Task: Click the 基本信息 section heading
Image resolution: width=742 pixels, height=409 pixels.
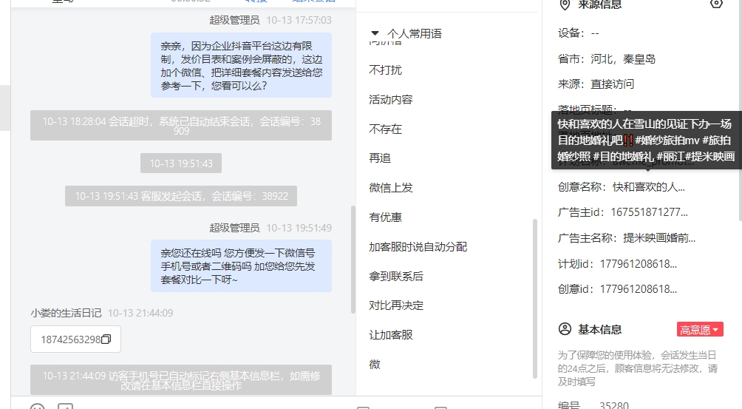Action: (x=599, y=329)
